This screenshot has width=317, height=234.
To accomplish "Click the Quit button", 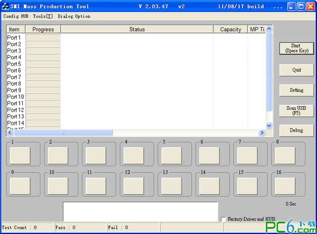I will 296,70.
